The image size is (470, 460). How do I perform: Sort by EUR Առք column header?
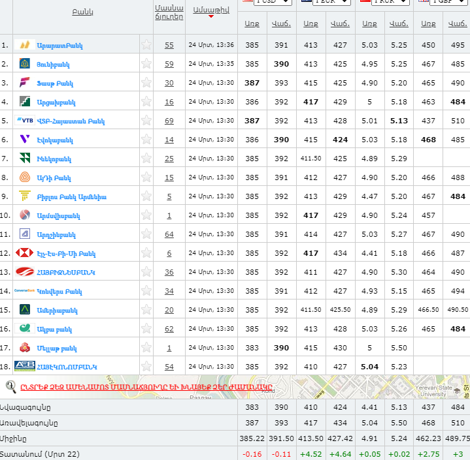click(311, 23)
